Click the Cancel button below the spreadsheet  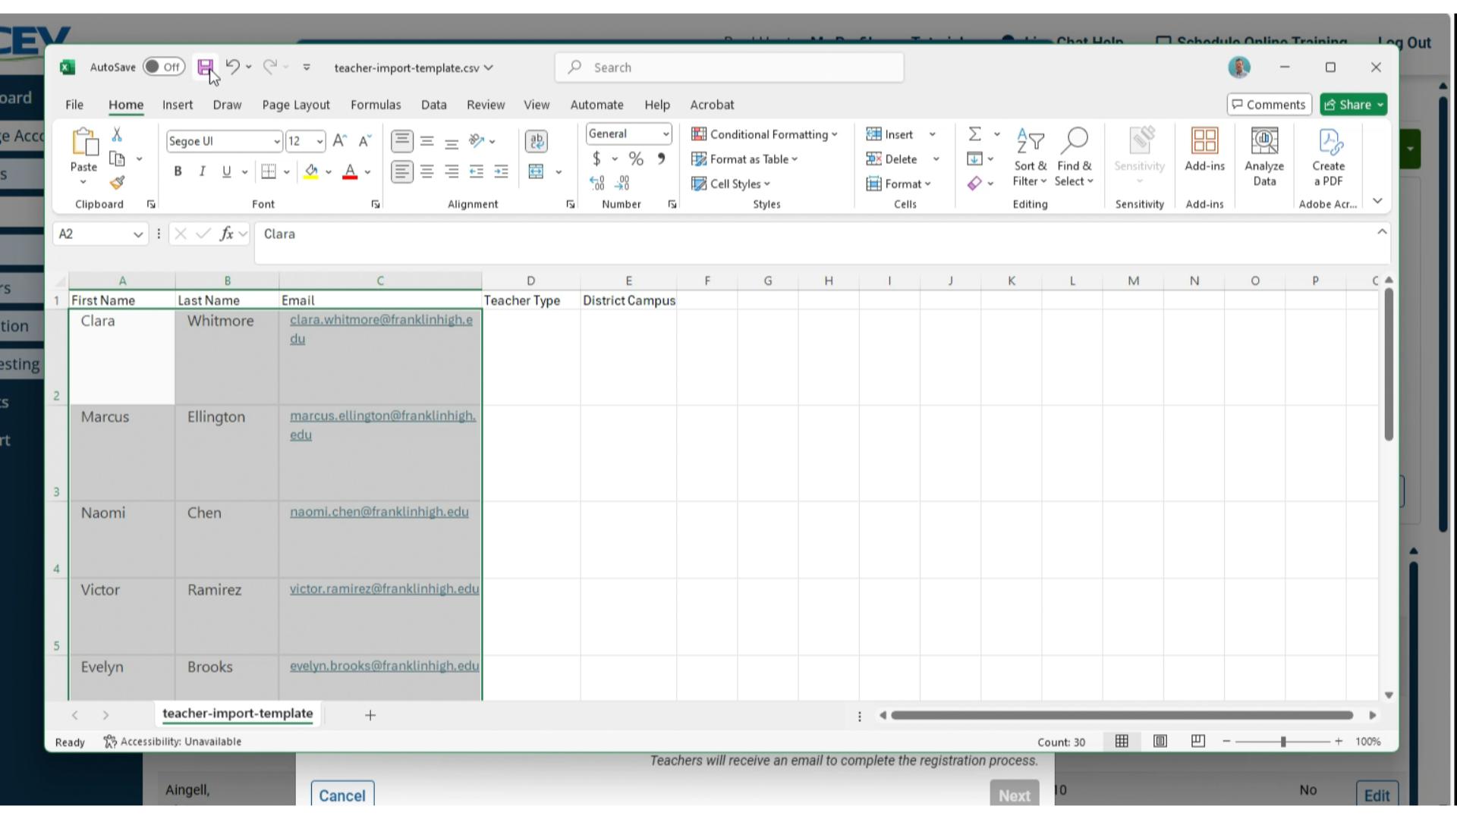(x=342, y=795)
